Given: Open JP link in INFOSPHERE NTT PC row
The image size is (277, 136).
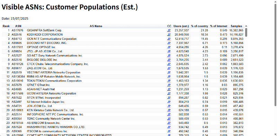Looking at the screenshot, I should coord(169,115).
